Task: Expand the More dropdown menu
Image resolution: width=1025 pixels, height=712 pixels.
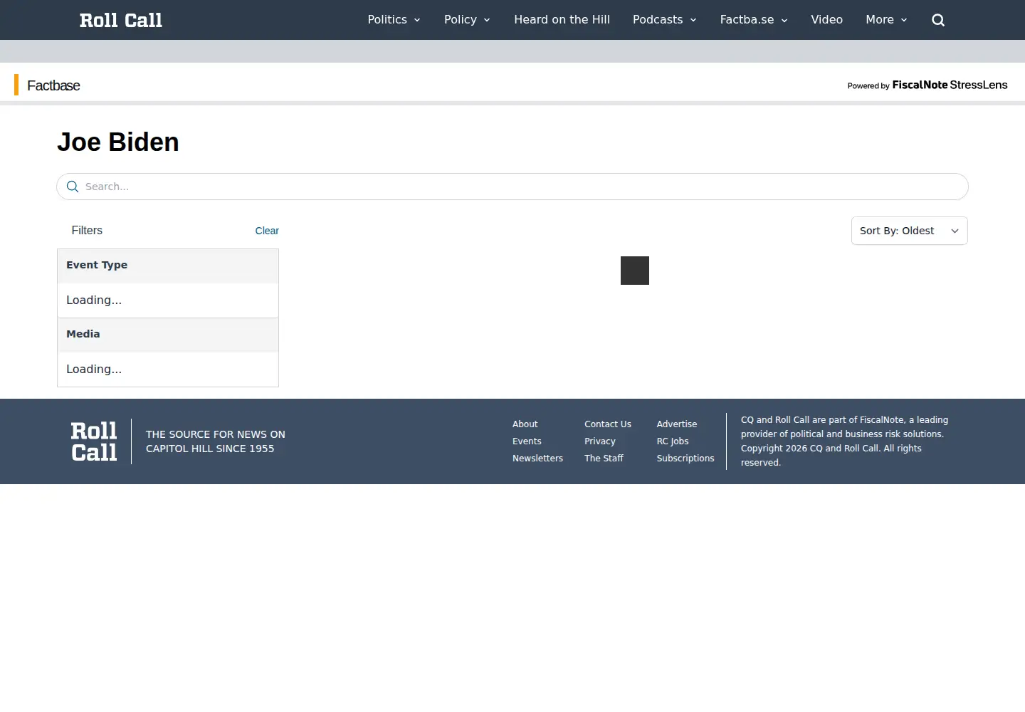Action: [886, 20]
